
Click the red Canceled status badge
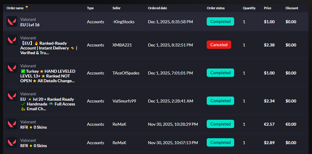[x=219, y=45]
